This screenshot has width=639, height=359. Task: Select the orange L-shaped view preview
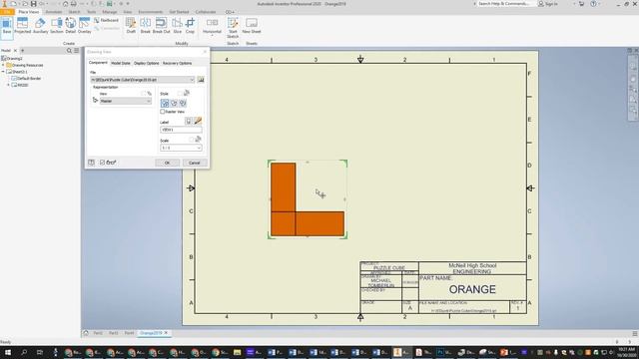(308, 199)
